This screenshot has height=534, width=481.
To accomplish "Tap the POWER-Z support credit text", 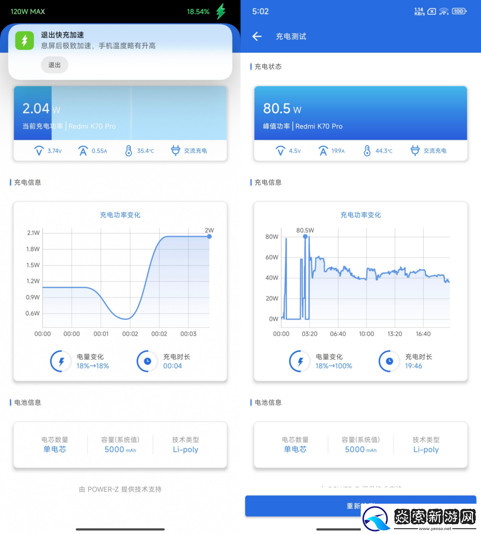I will 121,489.
